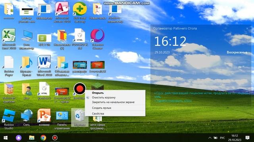Select the Telamon Cleaner shortcut
Image resolution: width=254 pixels, height=142 pixels.
point(97,39)
